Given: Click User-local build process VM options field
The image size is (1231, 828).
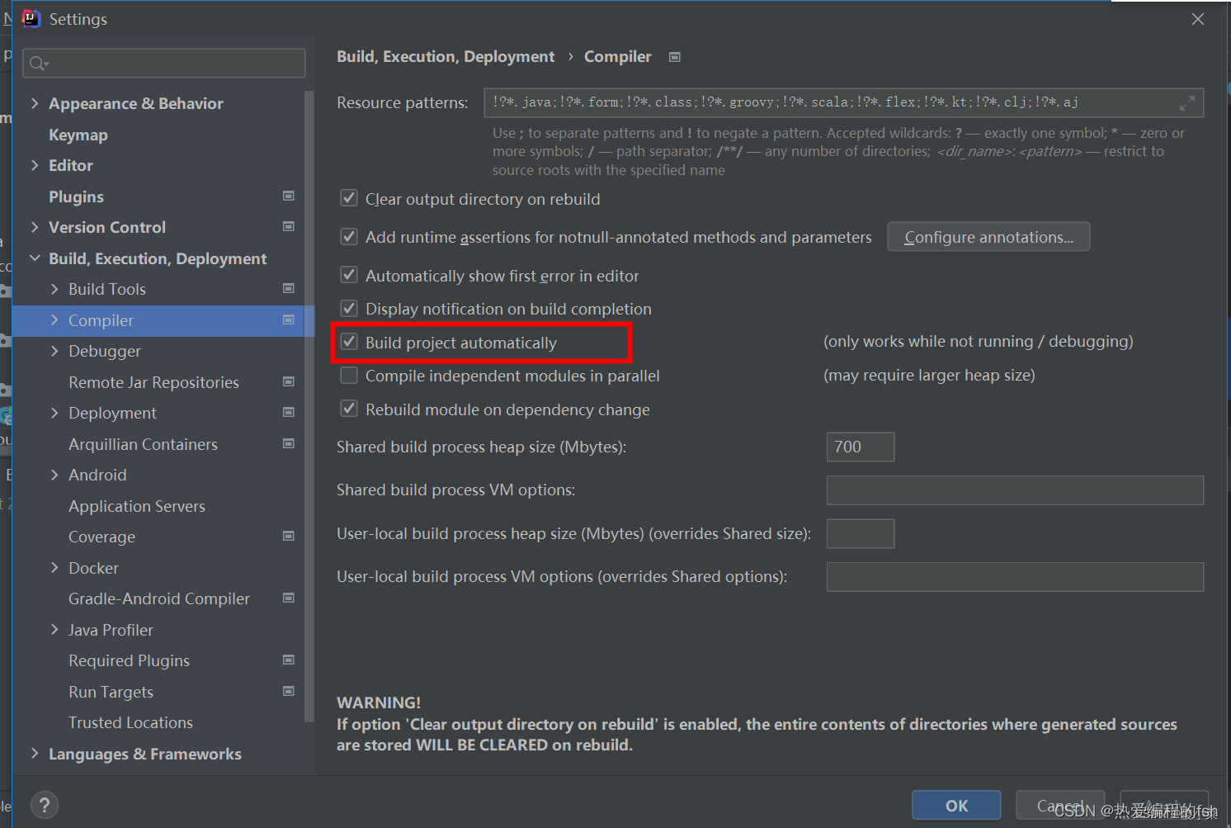Looking at the screenshot, I should (x=1015, y=576).
